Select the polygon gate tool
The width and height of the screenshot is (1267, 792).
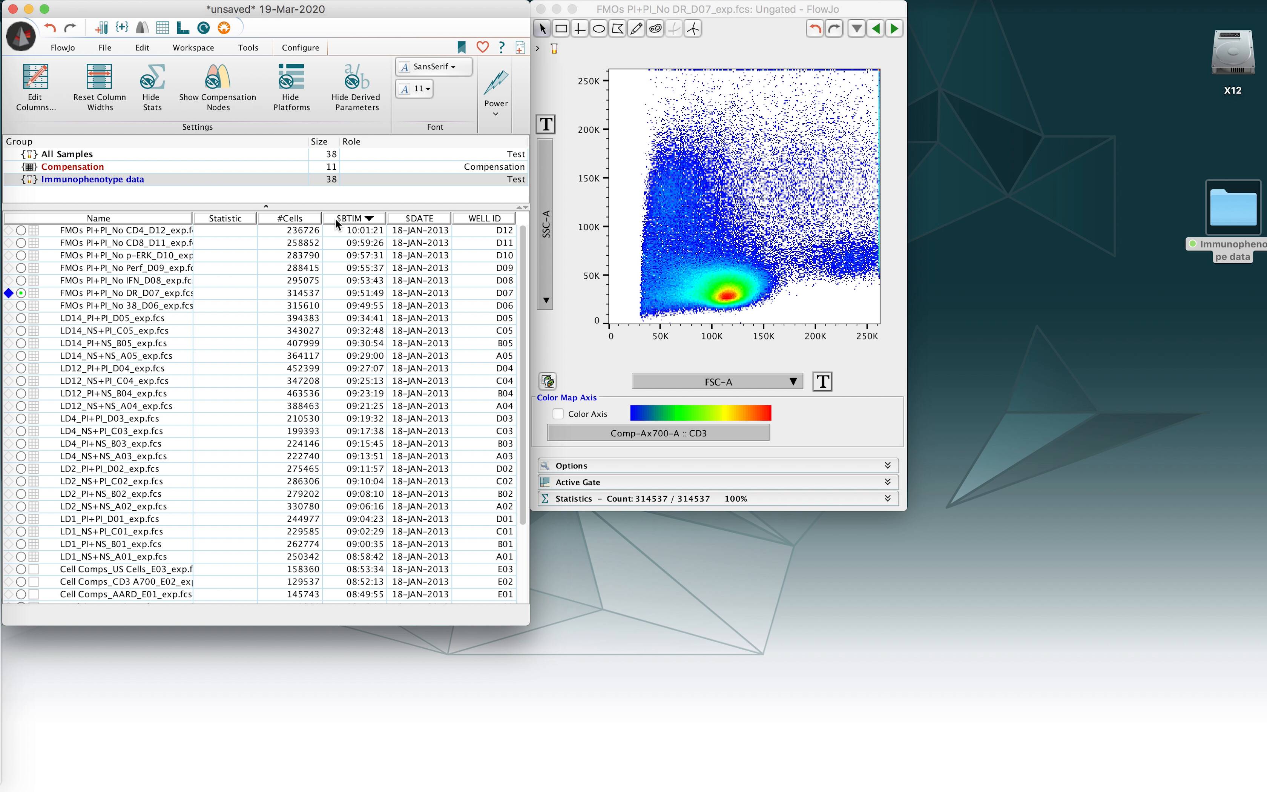[x=617, y=29]
